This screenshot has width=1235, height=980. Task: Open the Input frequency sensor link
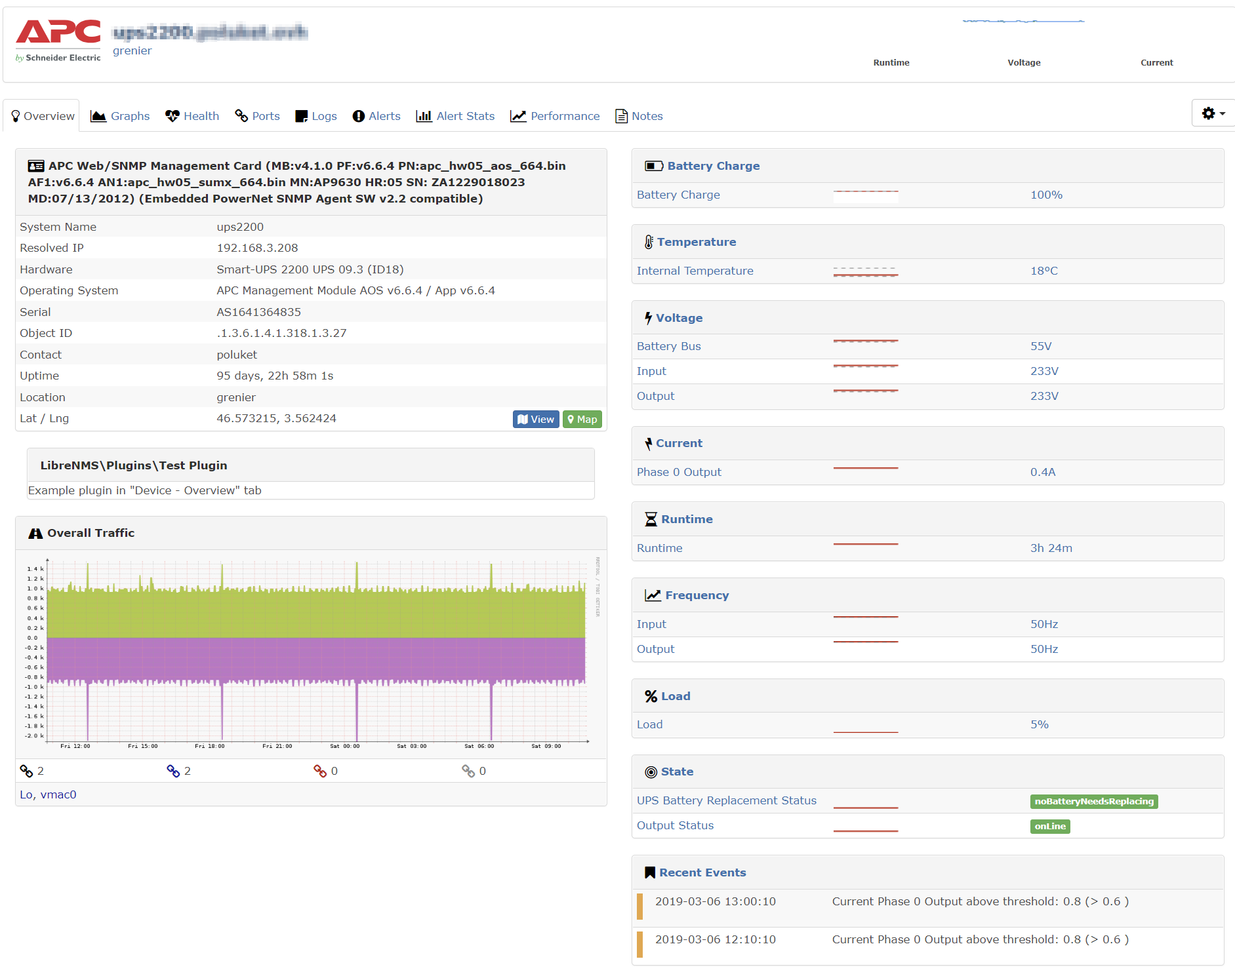coord(651,624)
